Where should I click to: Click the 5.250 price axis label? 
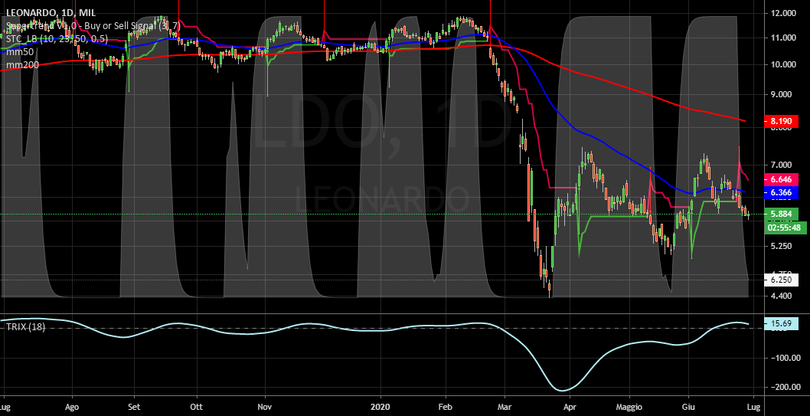[782, 246]
